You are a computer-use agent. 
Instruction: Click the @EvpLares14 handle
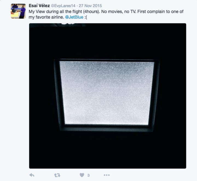[x=63, y=6]
